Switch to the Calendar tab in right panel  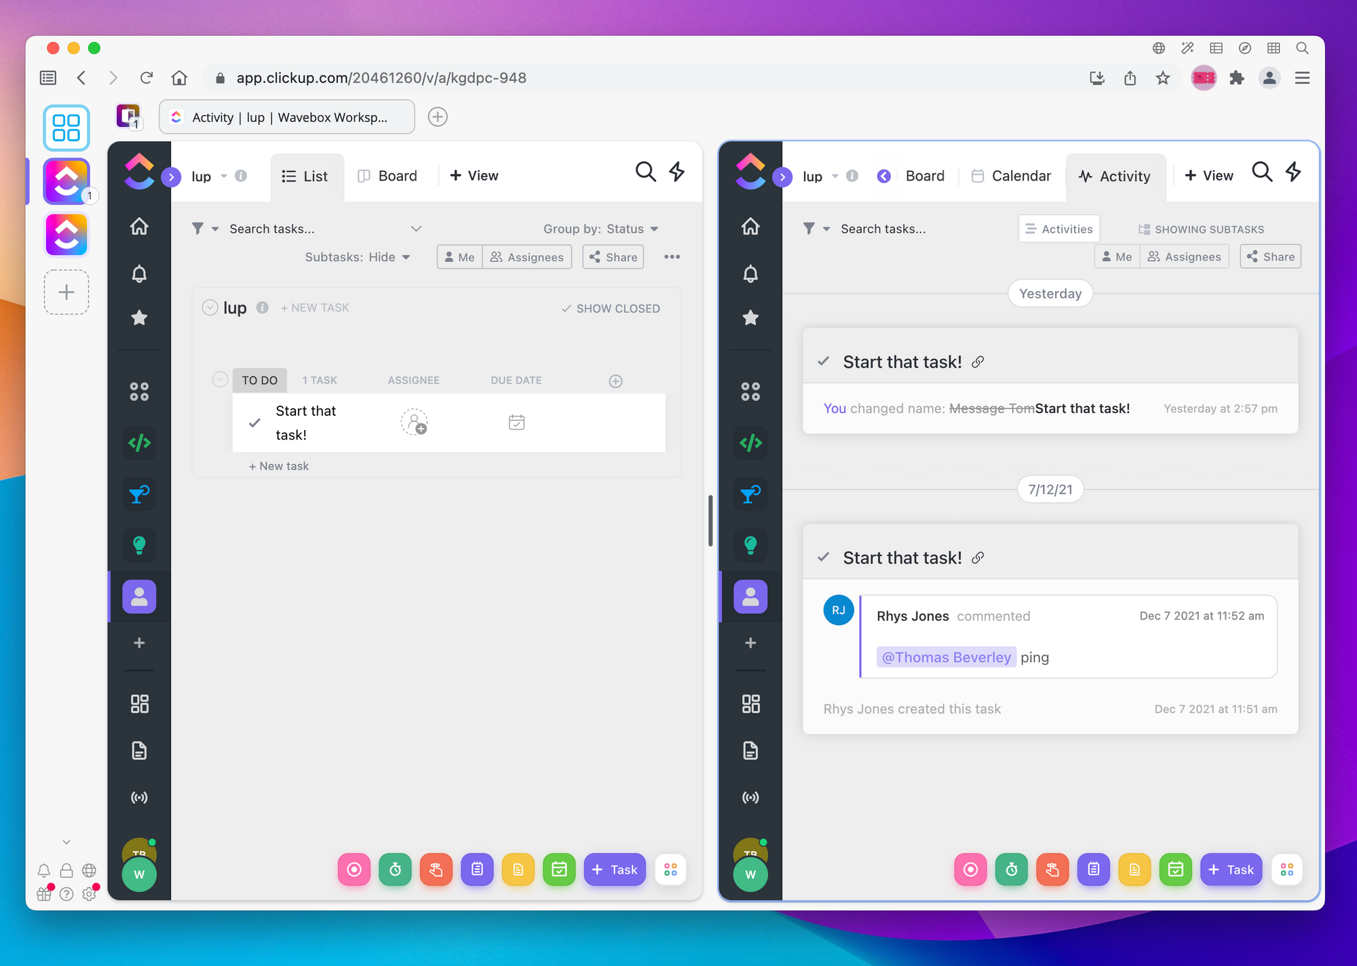pyautogui.click(x=1021, y=174)
